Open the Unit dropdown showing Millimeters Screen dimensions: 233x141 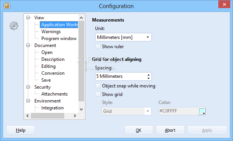(x=123, y=37)
